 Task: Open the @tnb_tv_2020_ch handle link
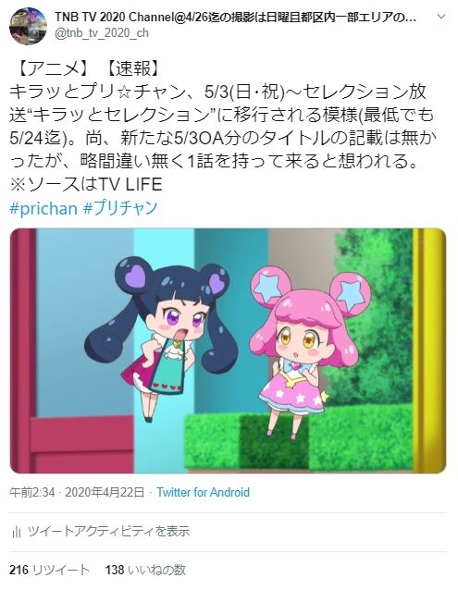(x=102, y=33)
